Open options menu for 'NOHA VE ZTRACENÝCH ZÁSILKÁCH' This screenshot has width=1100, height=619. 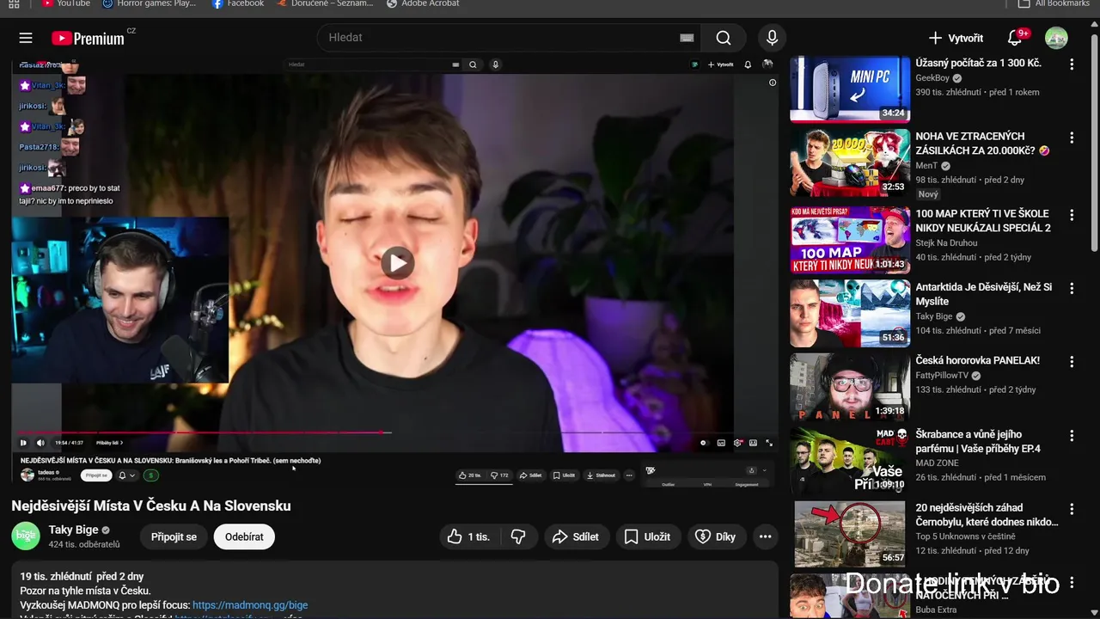point(1072,138)
